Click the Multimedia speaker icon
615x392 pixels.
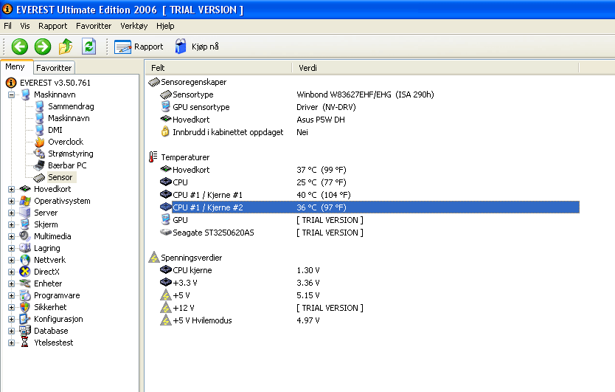click(x=25, y=236)
